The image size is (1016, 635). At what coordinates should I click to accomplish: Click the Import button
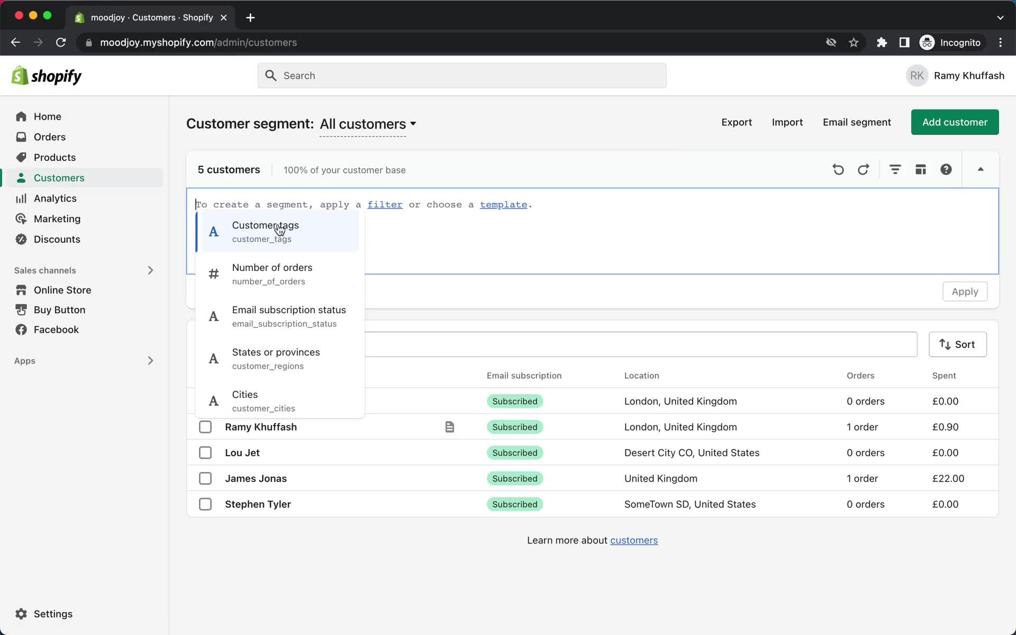coord(787,122)
